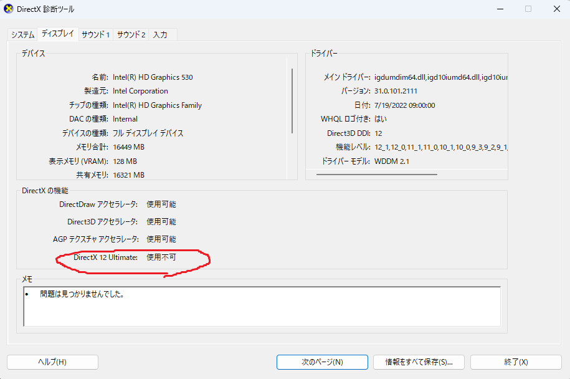Click the WHQL ロゴ付き: label
Viewport: 570px width, 379px height.
346,119
